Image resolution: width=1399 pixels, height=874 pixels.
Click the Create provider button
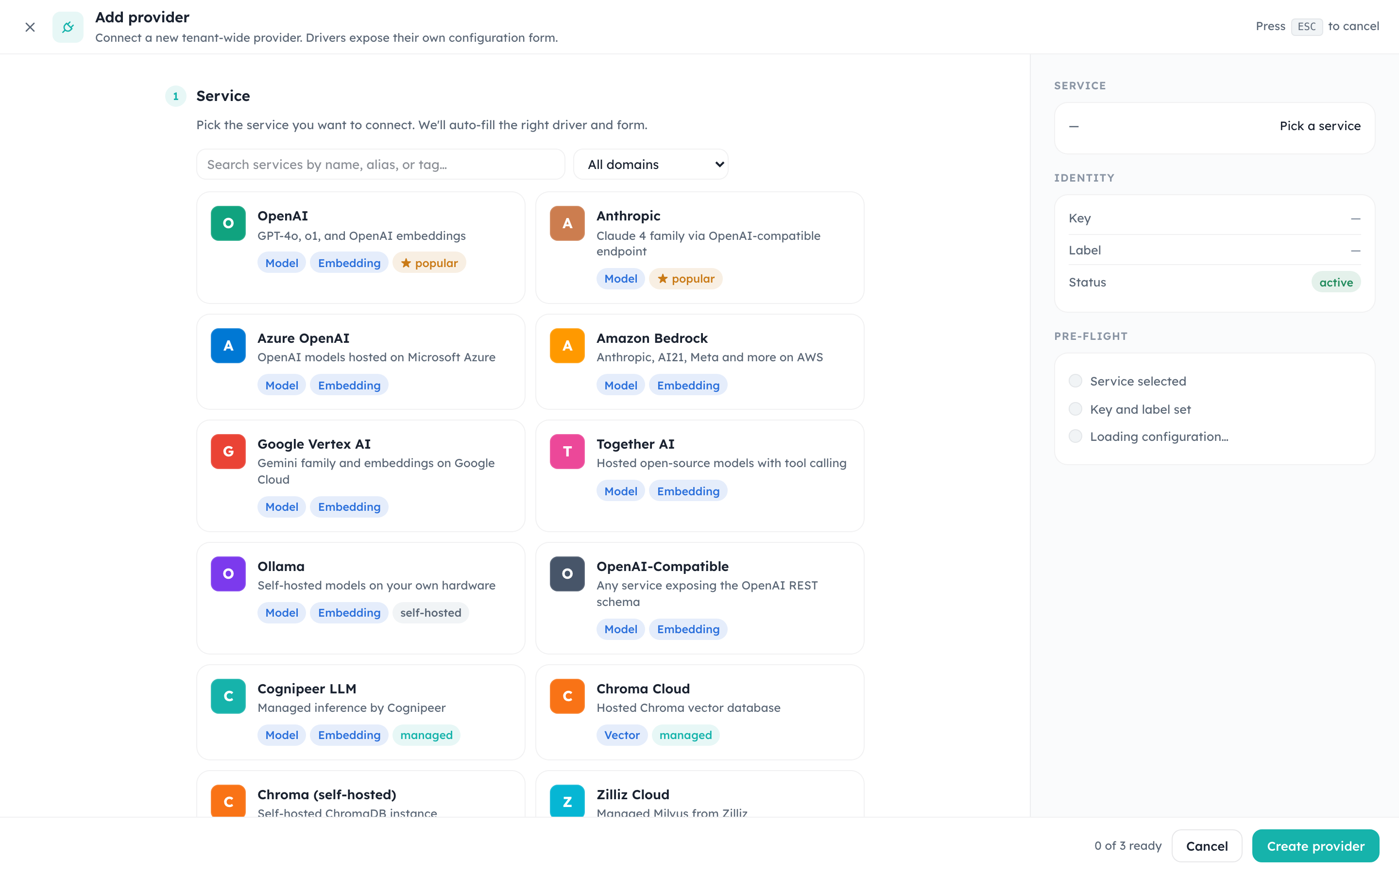click(x=1315, y=846)
